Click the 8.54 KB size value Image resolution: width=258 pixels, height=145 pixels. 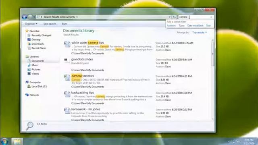click(164, 80)
